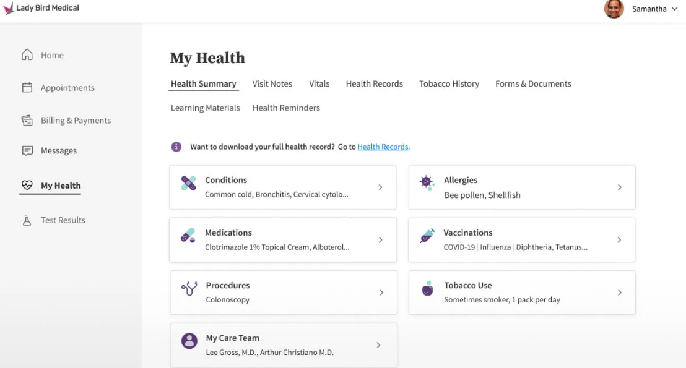Expand the Tobacco Use card chevron
686x368 pixels.
619,293
